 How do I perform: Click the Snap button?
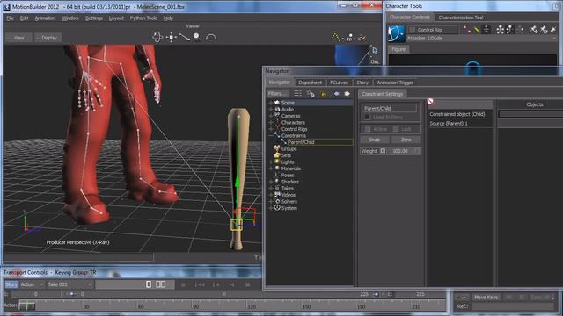tap(374, 140)
